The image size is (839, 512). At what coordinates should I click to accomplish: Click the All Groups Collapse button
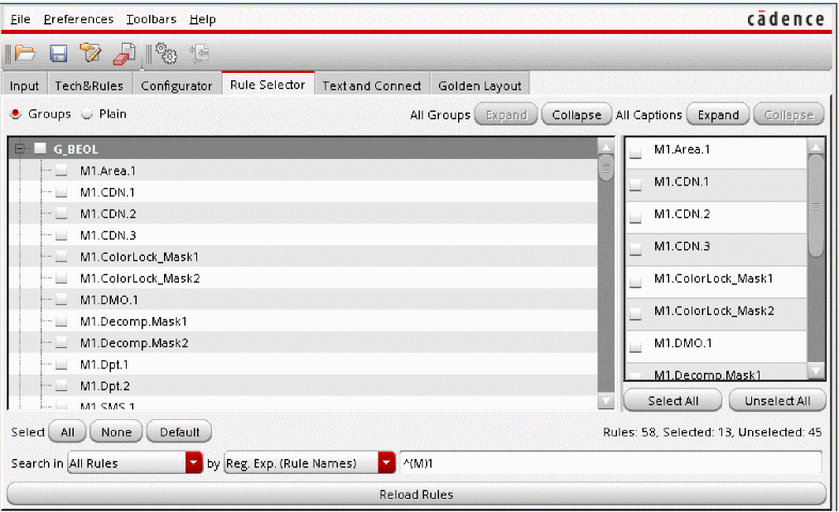(x=576, y=114)
